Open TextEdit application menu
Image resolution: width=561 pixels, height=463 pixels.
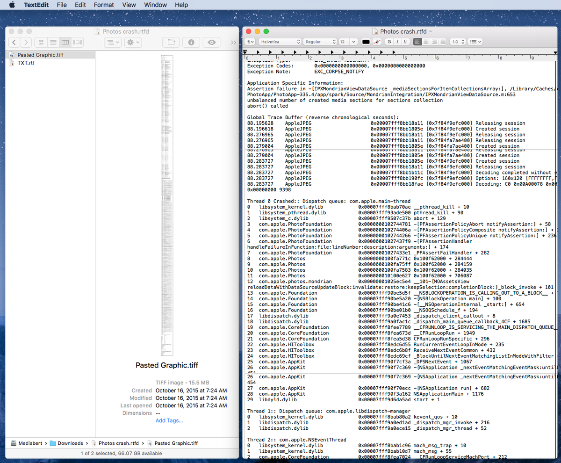[x=36, y=5]
